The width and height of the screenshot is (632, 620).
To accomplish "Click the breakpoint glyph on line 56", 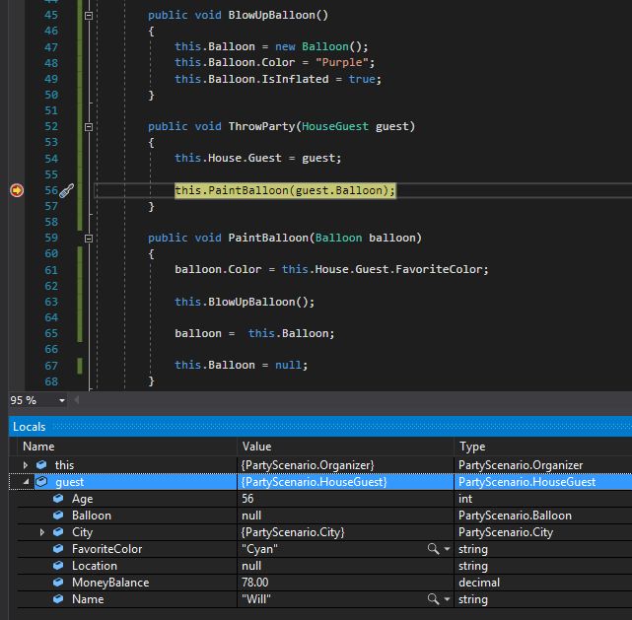I will [16, 190].
